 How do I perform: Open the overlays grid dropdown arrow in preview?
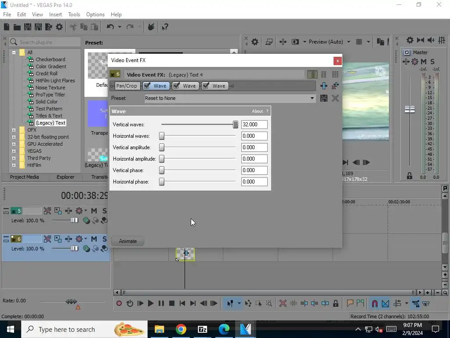tap(369, 42)
